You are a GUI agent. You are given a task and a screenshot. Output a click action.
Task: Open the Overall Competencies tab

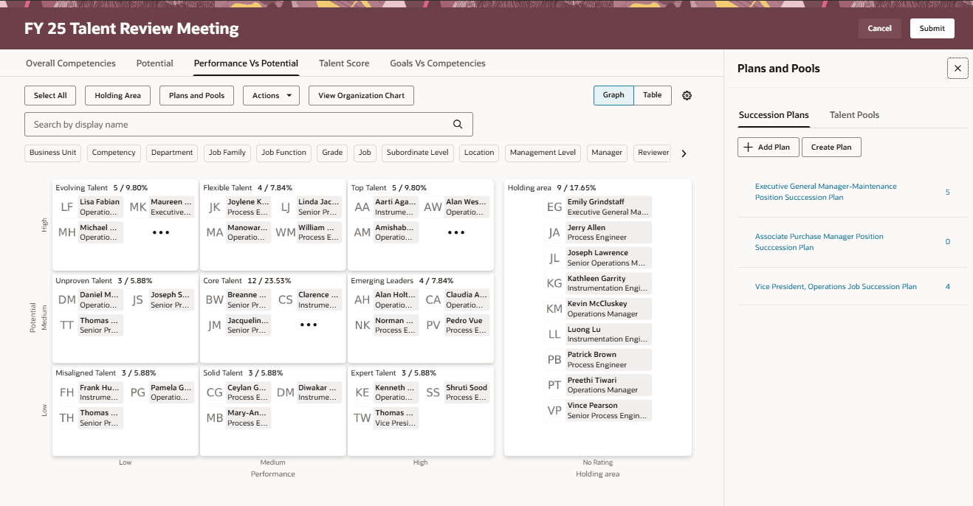[x=71, y=63]
